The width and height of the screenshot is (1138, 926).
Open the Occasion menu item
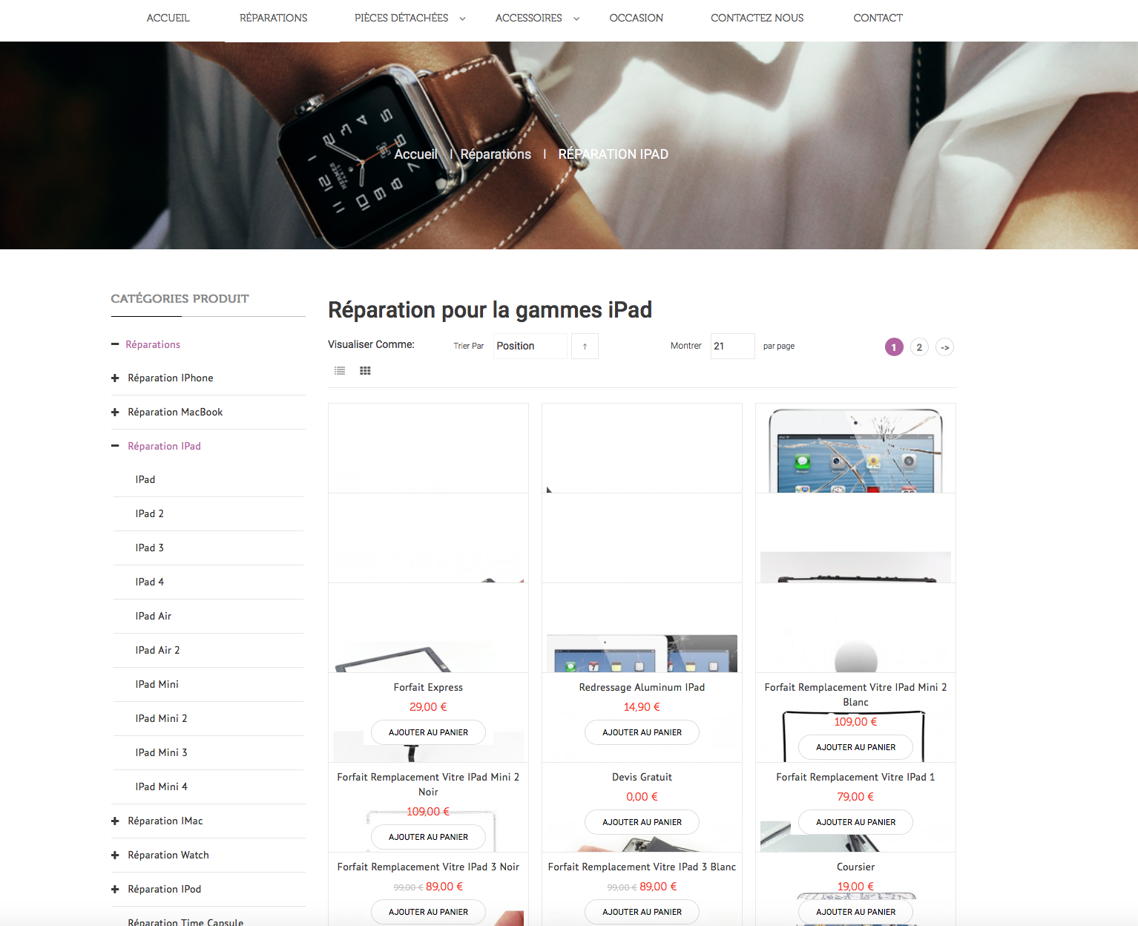[637, 18]
